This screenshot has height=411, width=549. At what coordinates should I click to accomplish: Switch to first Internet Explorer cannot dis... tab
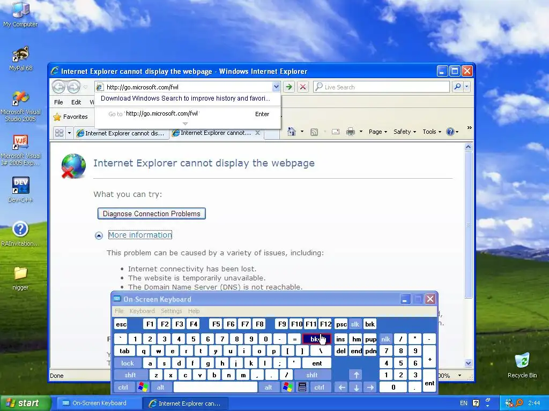pyautogui.click(x=121, y=133)
